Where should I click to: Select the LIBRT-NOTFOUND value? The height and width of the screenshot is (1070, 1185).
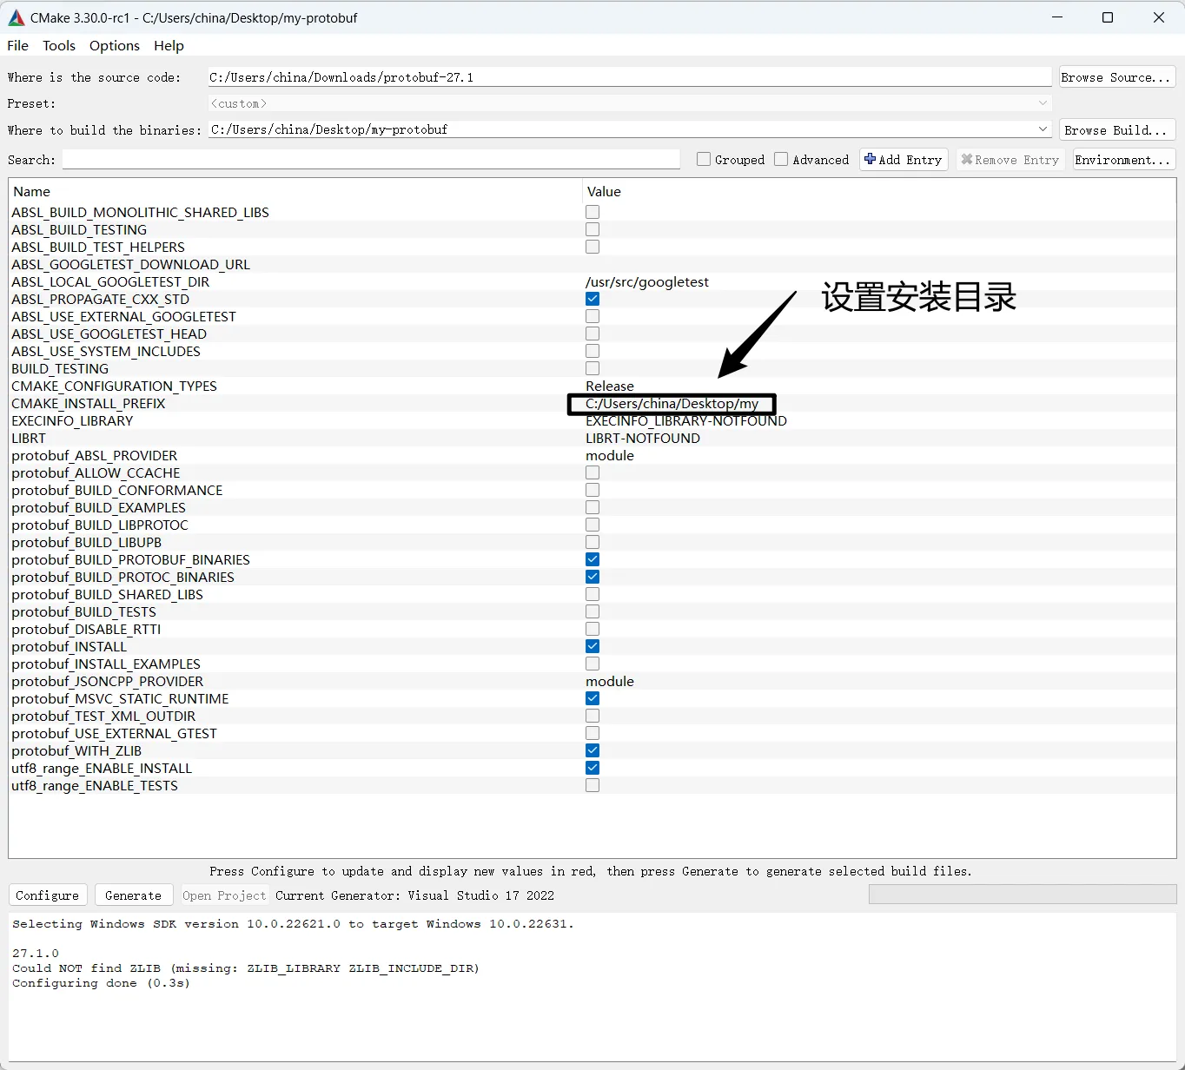643,438
